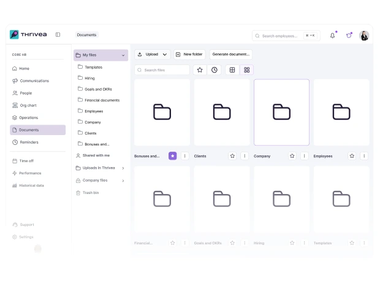Click the Search files input field
380x307 pixels.
pyautogui.click(x=163, y=70)
